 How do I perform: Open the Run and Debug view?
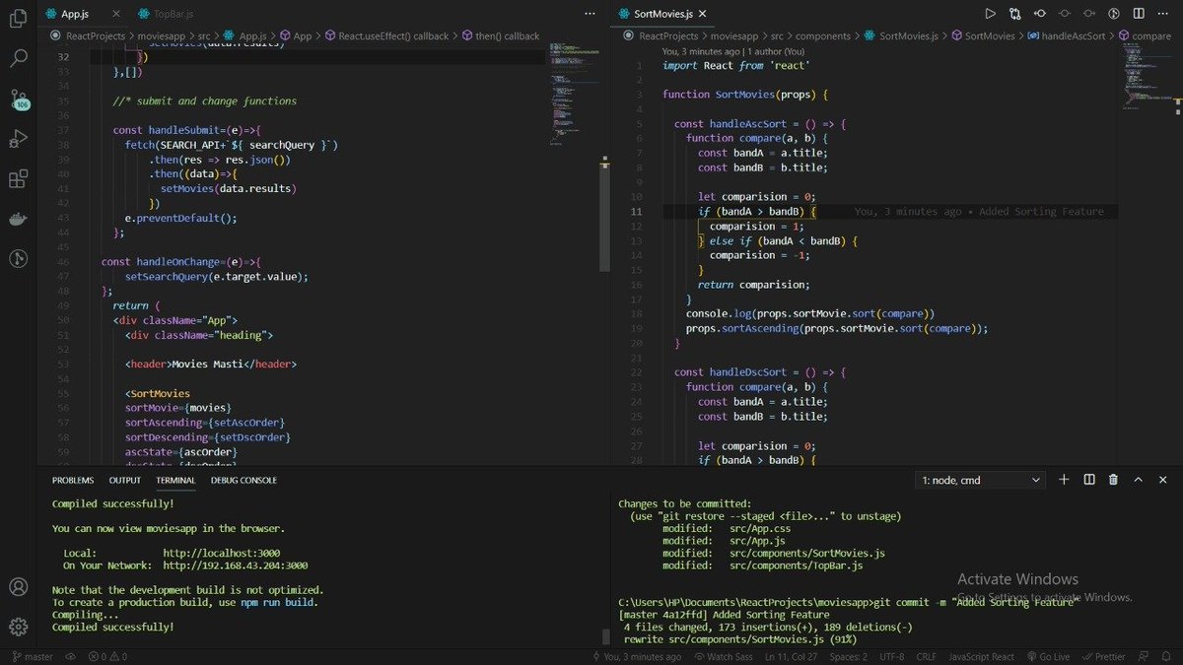[18, 139]
